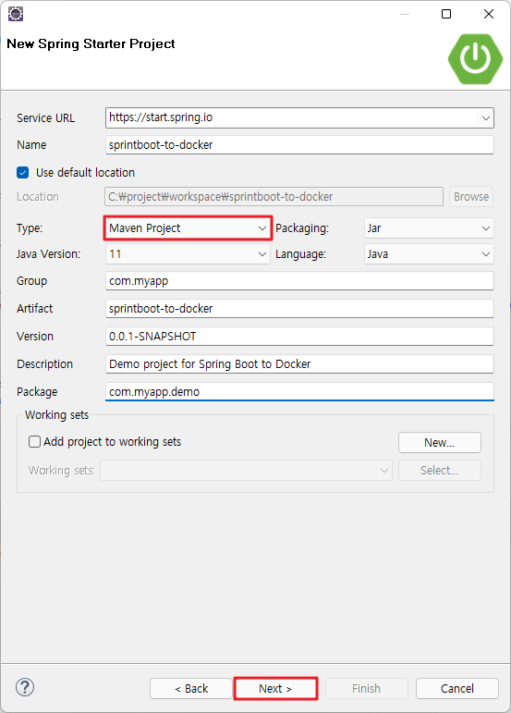
Task: Click the New... working set button
Action: (439, 442)
